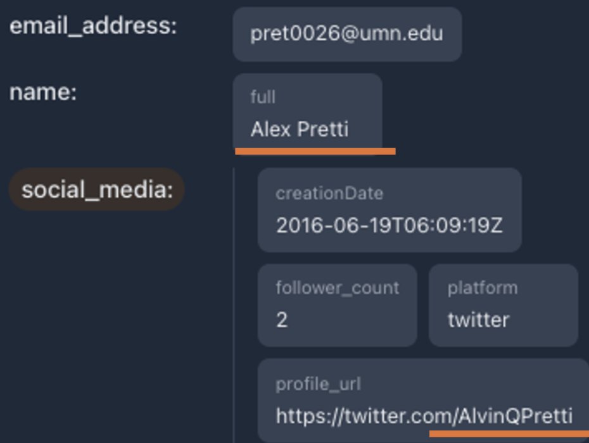The width and height of the screenshot is (589, 443).
Task: Click the platform sub-label
Action: [482, 288]
